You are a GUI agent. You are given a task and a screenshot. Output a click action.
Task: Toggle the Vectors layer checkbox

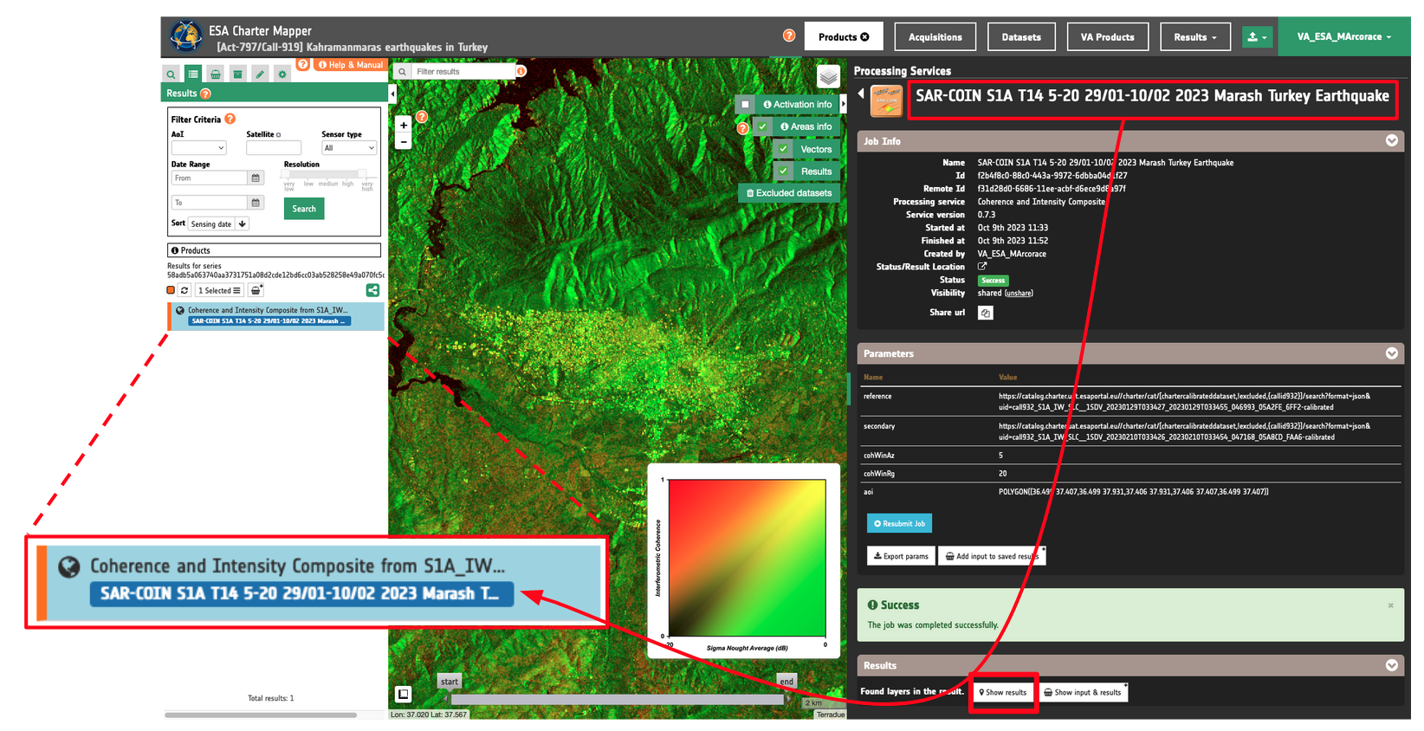[x=783, y=149]
